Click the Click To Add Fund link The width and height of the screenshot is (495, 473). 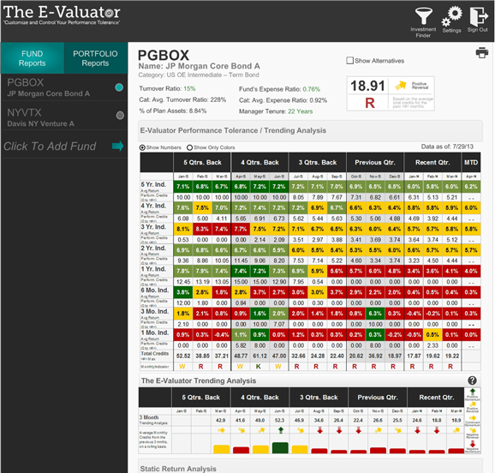point(50,147)
